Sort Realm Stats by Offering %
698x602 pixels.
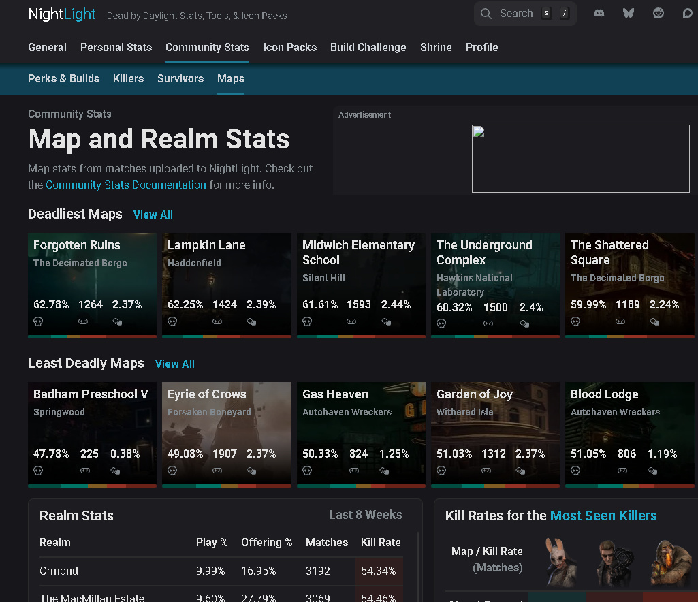(x=267, y=542)
